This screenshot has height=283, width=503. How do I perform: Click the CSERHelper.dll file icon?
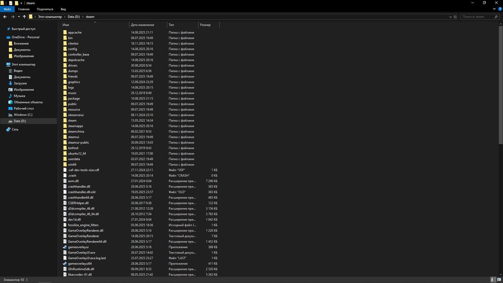[x=65, y=203]
